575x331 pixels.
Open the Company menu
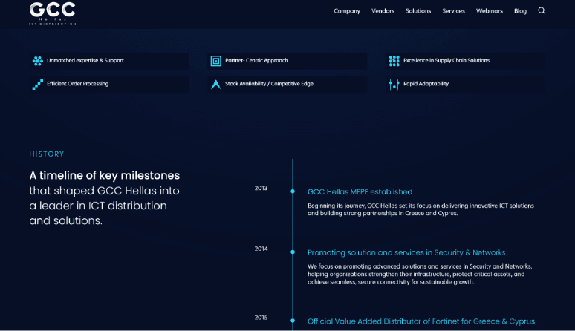pyautogui.click(x=347, y=11)
